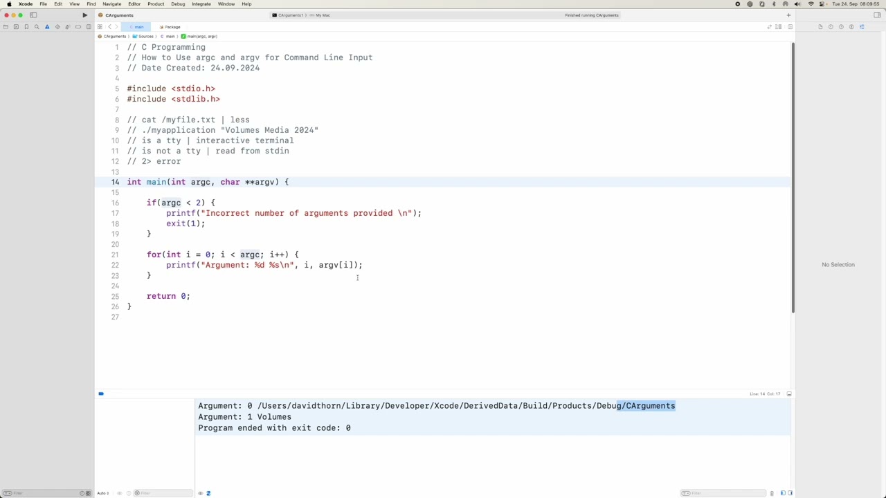The width and height of the screenshot is (886, 498).
Task: Switch to the Package editor tab
Action: click(x=170, y=27)
